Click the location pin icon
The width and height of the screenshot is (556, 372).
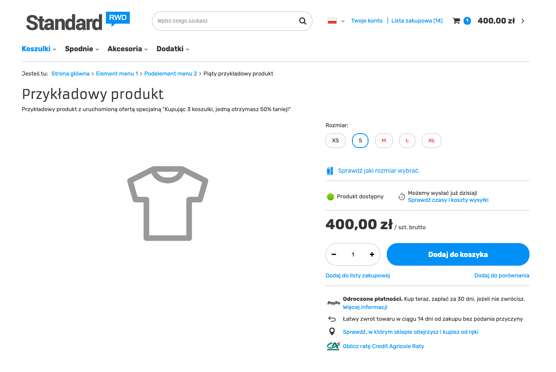coord(332,332)
